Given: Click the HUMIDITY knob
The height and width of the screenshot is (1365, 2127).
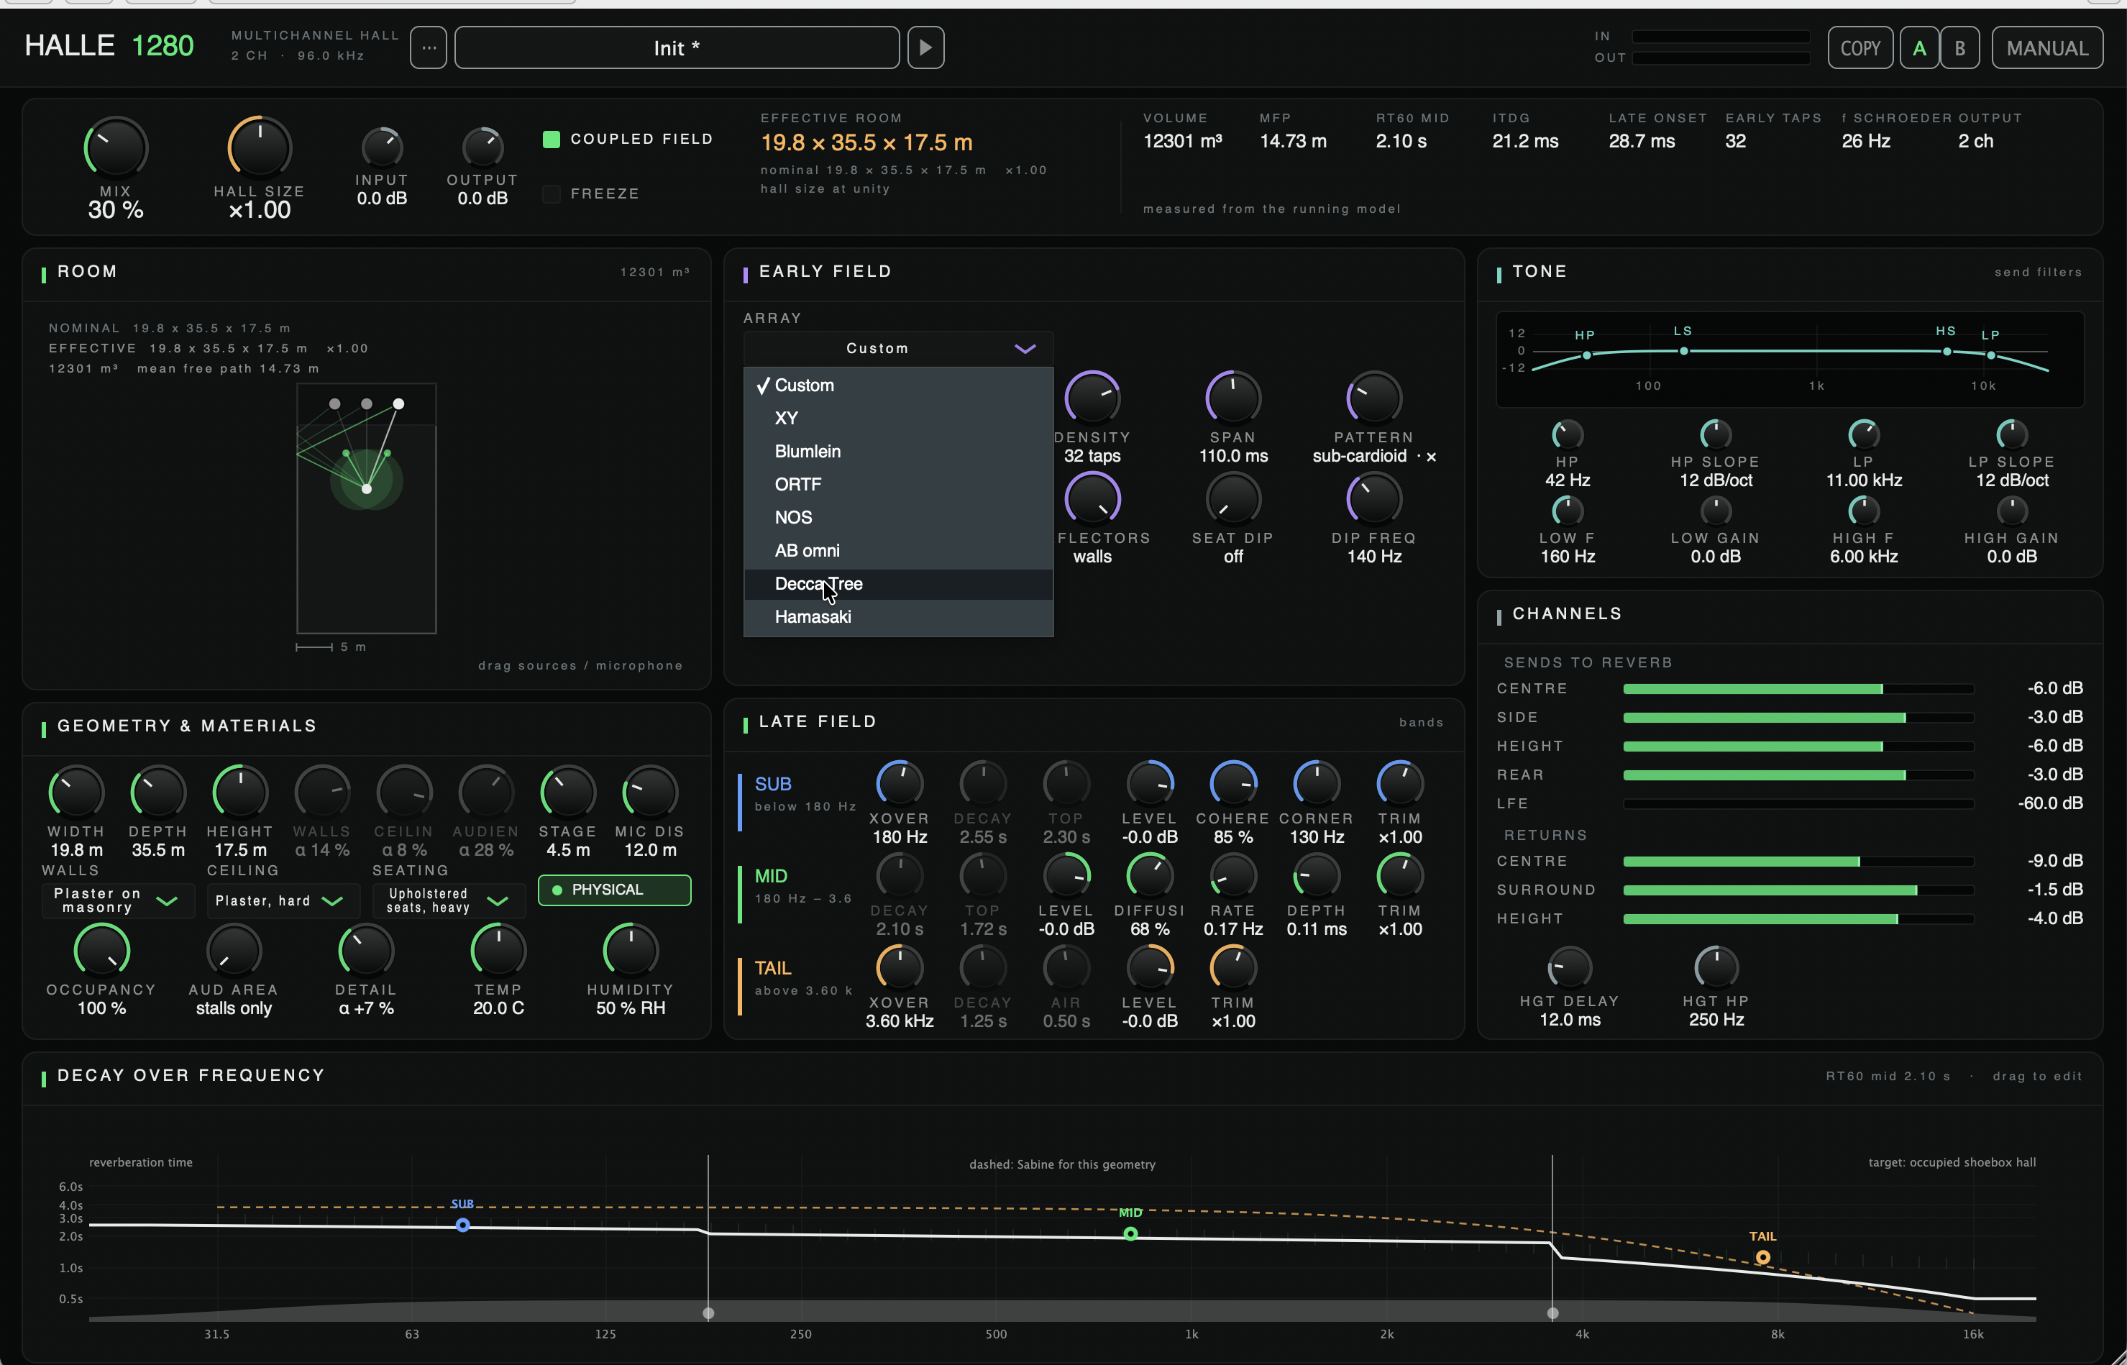Looking at the screenshot, I should (x=630, y=950).
